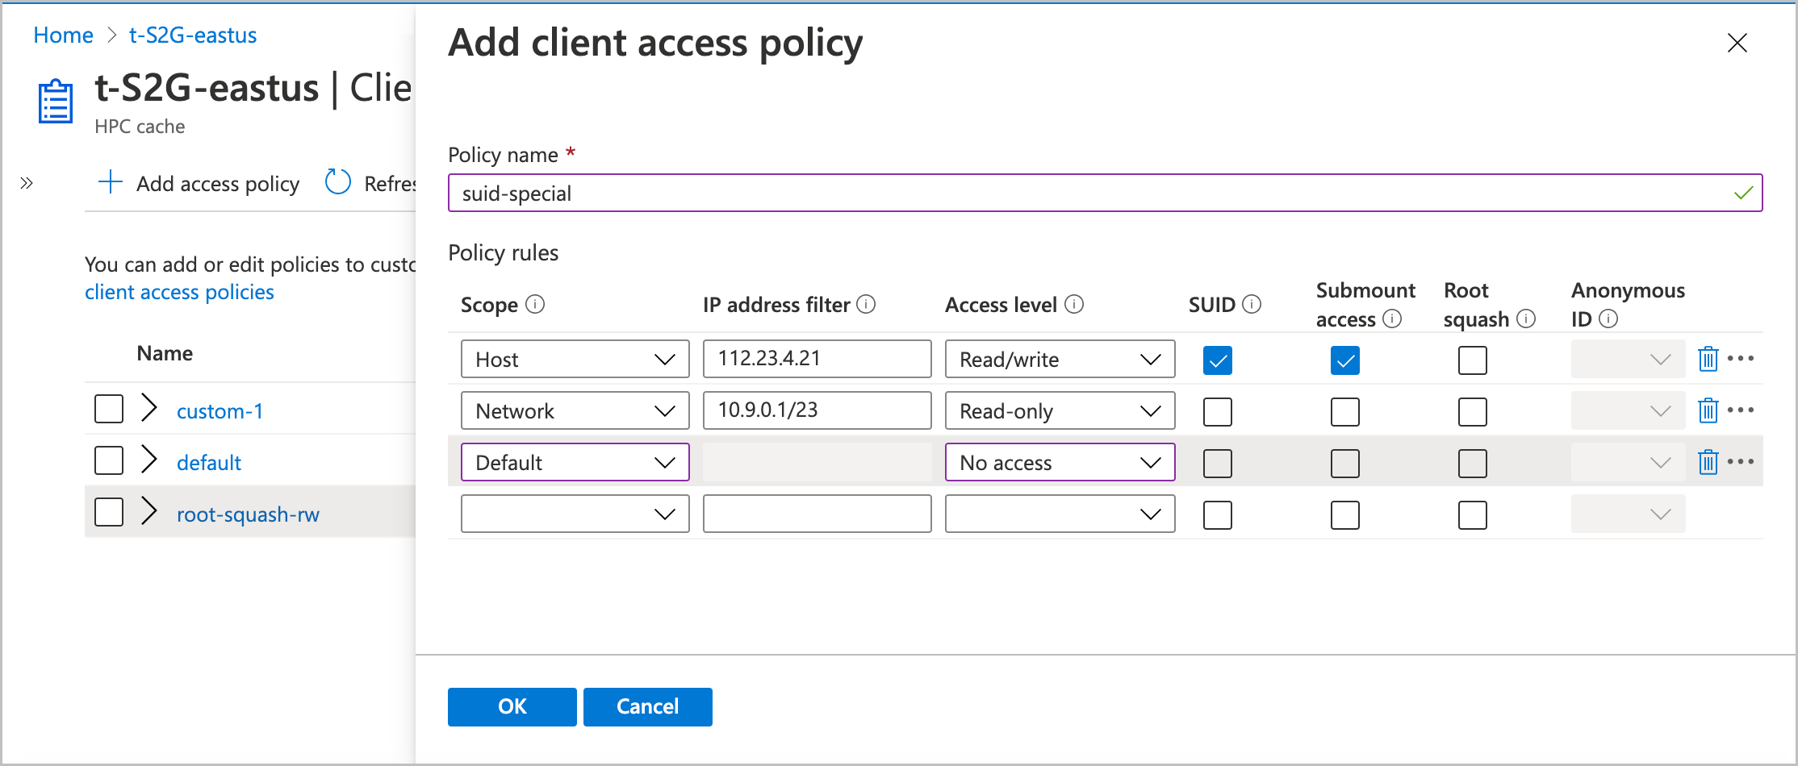This screenshot has height=766, width=1798.
Task: Click the Root squash info icon
Action: coord(1526,318)
